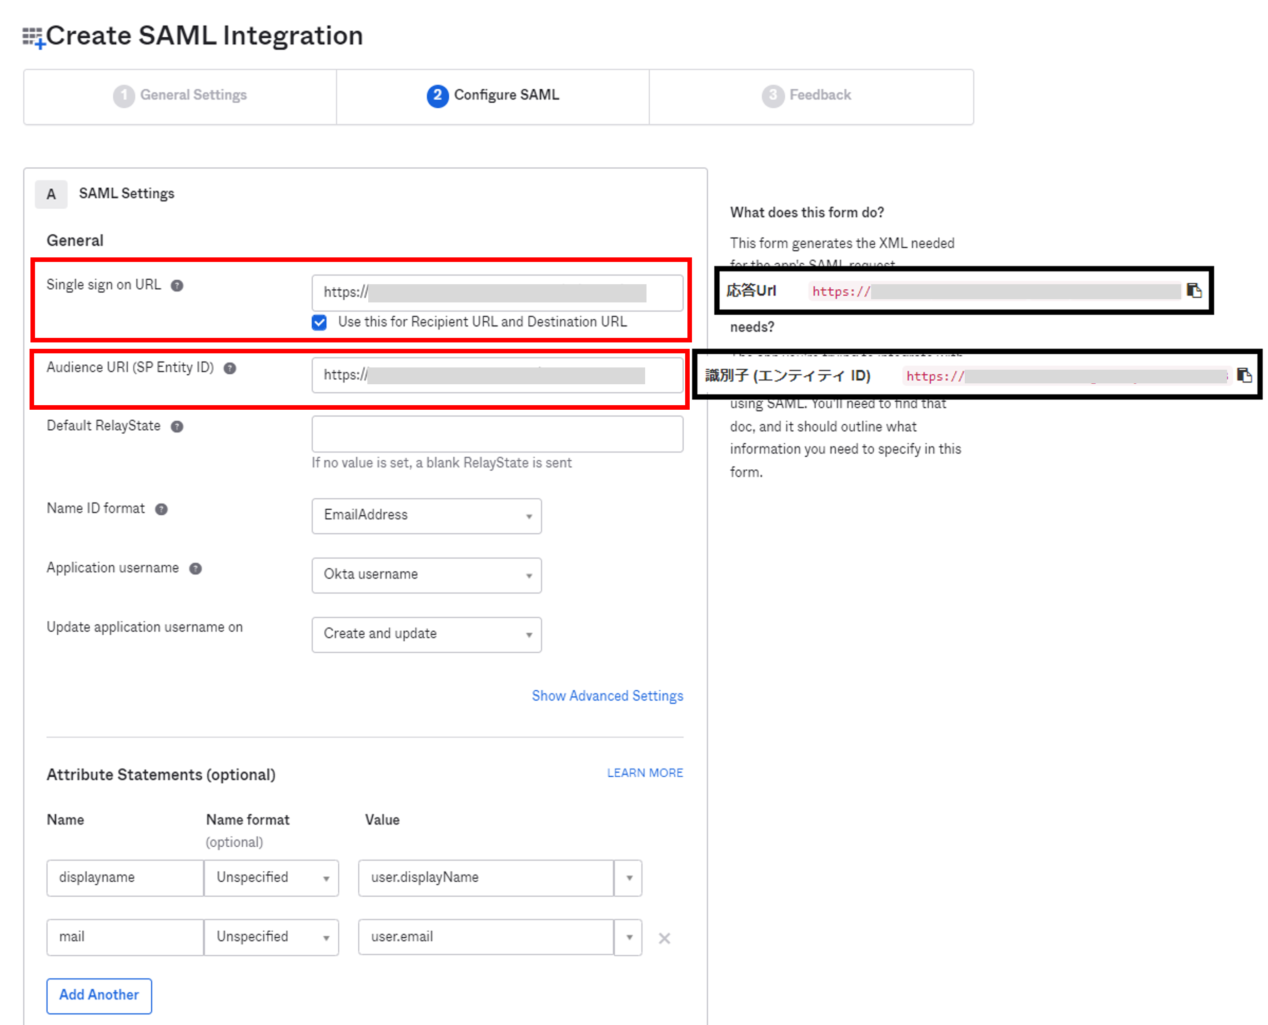Click Show Advanced Settings link

tap(607, 696)
